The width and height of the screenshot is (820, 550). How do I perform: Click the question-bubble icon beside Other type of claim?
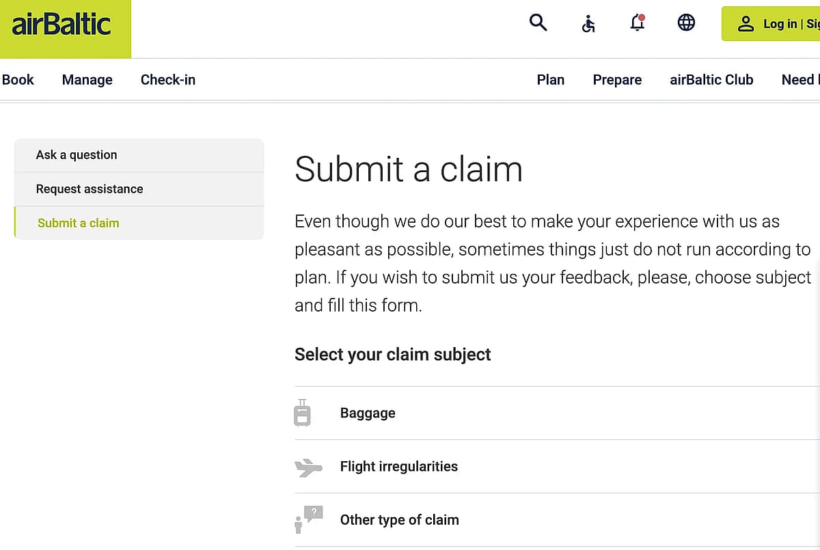pyautogui.click(x=308, y=520)
